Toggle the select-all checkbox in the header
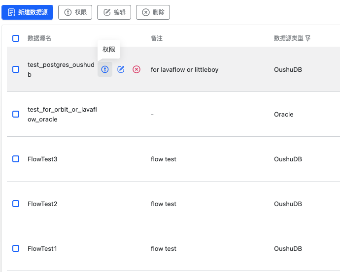Image resolution: width=340 pixels, height=272 pixels. [16, 38]
